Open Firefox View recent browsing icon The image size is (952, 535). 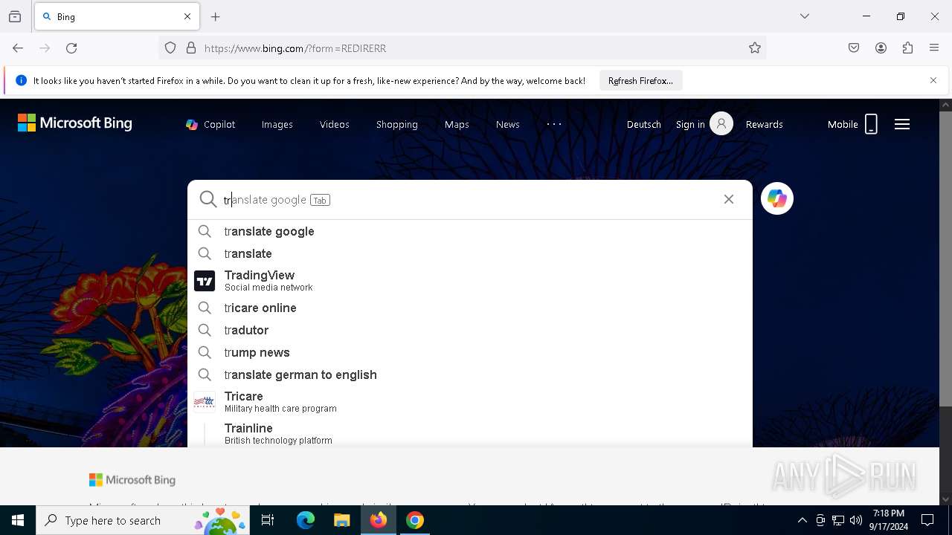point(15,16)
